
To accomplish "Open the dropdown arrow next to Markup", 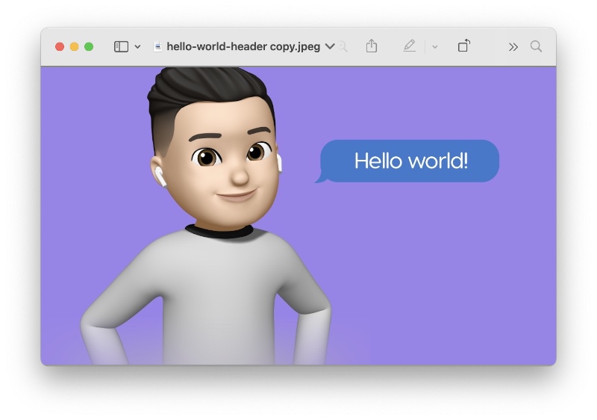I will coord(434,47).
